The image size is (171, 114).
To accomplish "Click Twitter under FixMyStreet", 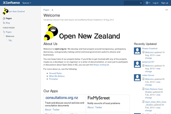I will coord(99,107).
